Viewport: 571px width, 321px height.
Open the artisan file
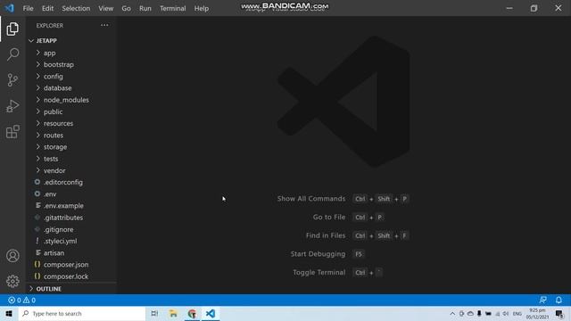[x=72, y=253]
